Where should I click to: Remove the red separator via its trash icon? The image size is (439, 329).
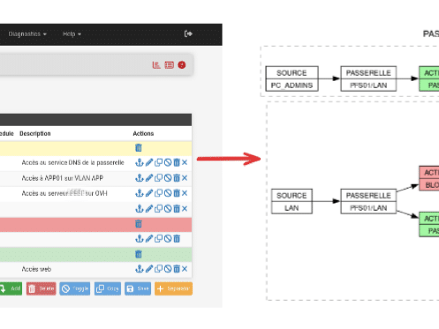click(x=138, y=224)
